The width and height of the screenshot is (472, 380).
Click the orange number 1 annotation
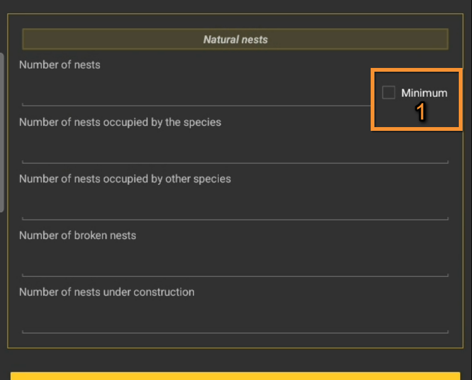pyautogui.click(x=421, y=112)
